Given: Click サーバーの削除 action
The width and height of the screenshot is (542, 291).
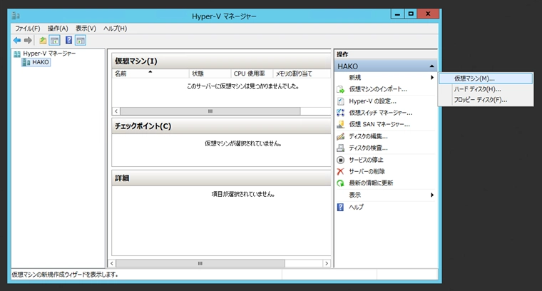Looking at the screenshot, I should click(x=367, y=171).
